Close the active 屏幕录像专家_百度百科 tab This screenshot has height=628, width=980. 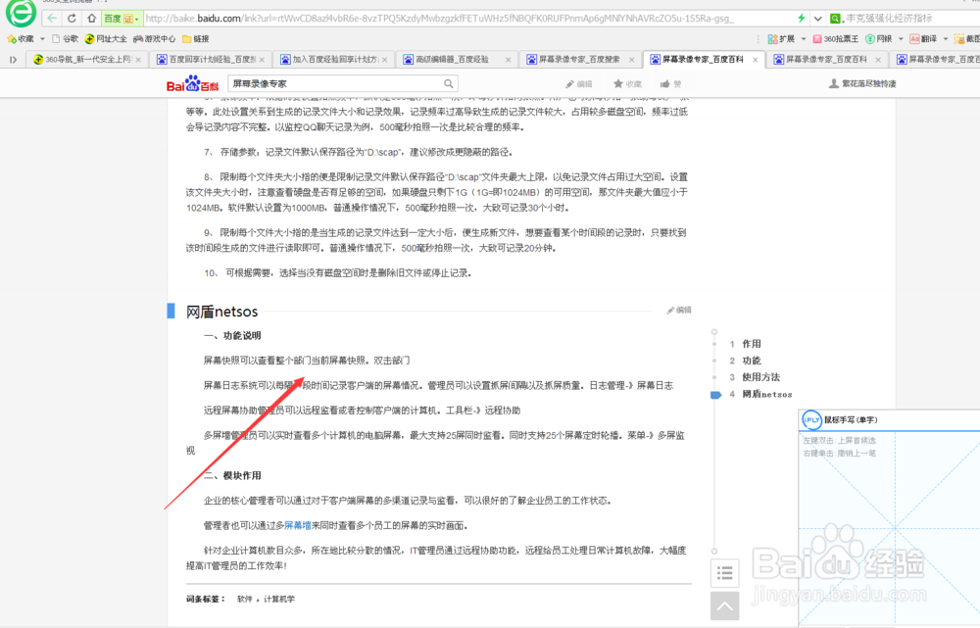point(755,60)
